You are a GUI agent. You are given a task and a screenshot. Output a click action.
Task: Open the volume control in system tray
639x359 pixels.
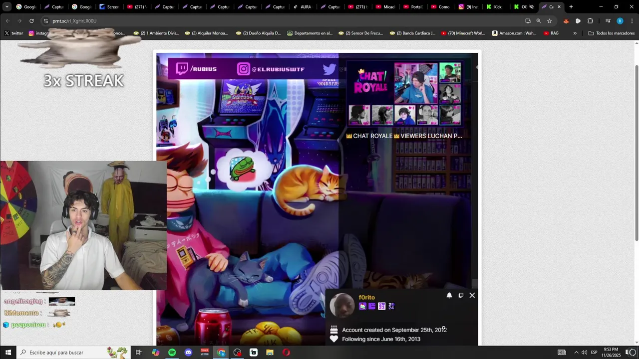pyautogui.click(x=584, y=353)
